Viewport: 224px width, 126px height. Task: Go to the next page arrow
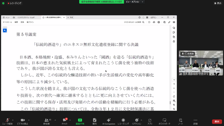(x=174, y=92)
